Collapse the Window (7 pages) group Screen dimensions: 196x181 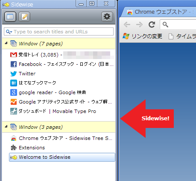(x=6, y=43)
